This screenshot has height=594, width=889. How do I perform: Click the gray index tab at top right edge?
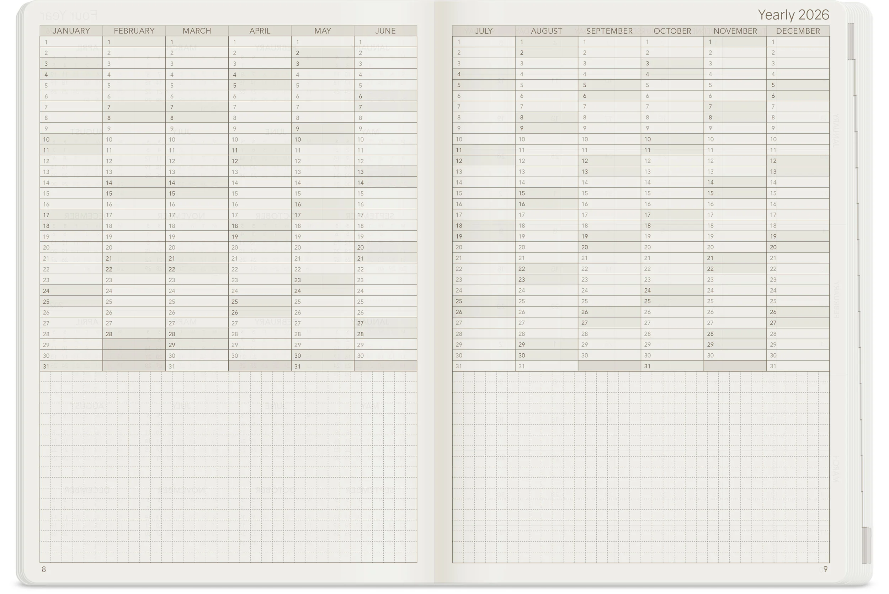point(851,41)
